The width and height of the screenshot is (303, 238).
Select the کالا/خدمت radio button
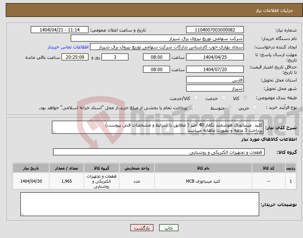click(x=196, y=98)
